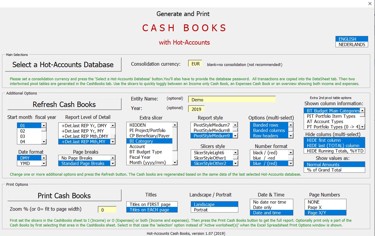Click up arrow of Number format list
The image size is (375, 236).
(291, 152)
